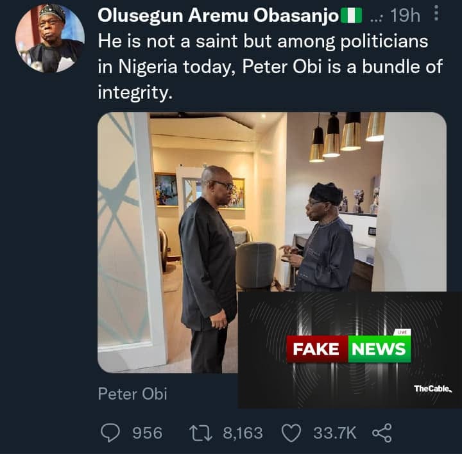The width and height of the screenshot is (462, 454).
Task: Open the attached photo of two men
Action: pos(271,242)
